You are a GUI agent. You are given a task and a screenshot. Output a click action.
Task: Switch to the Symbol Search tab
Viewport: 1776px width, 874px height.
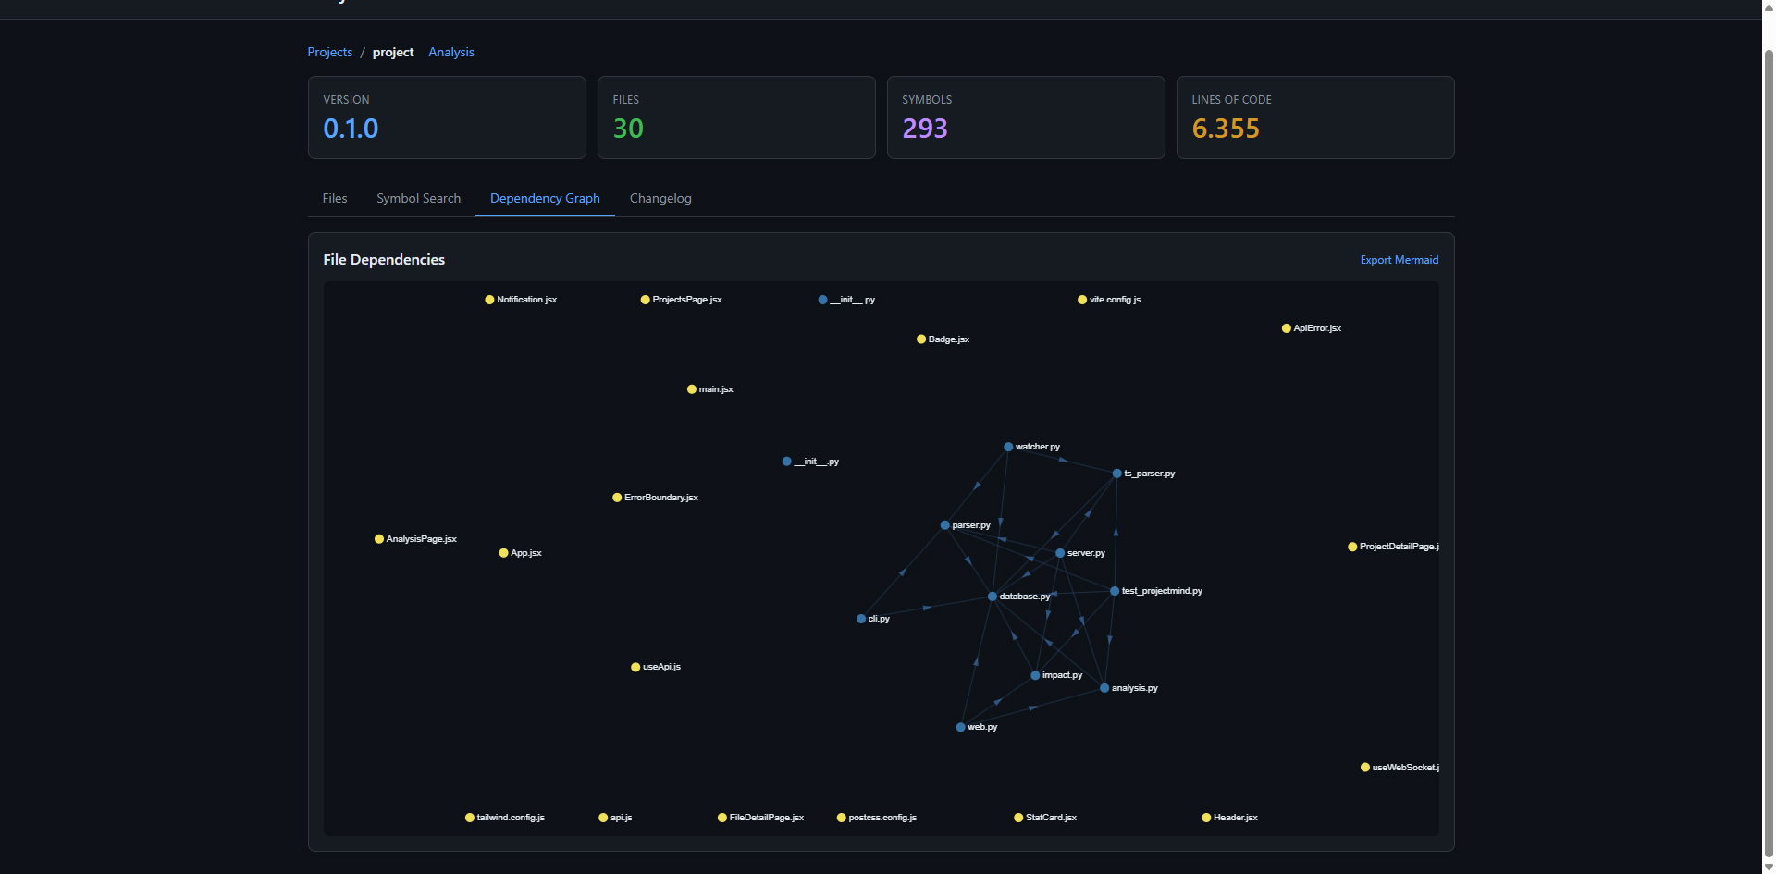pyautogui.click(x=418, y=199)
